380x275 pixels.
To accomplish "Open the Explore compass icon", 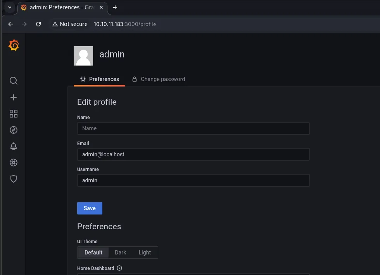I will (14, 130).
